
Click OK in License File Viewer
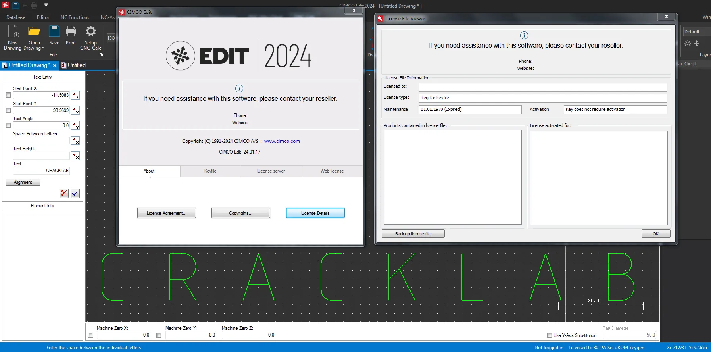[656, 234]
